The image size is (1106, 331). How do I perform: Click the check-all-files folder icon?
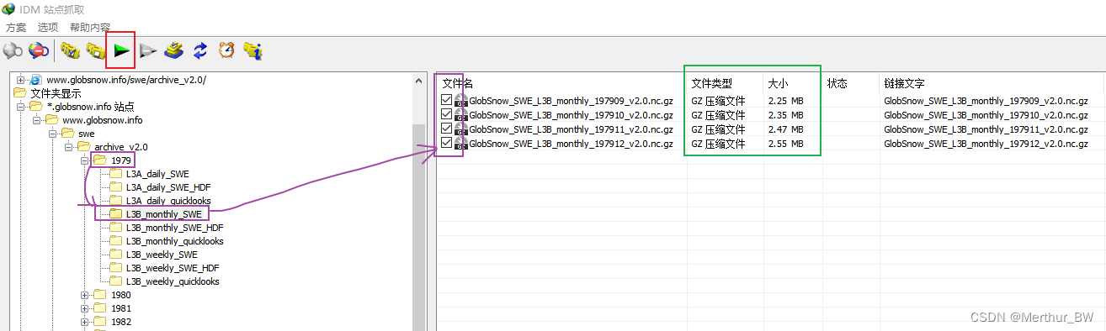[x=71, y=51]
